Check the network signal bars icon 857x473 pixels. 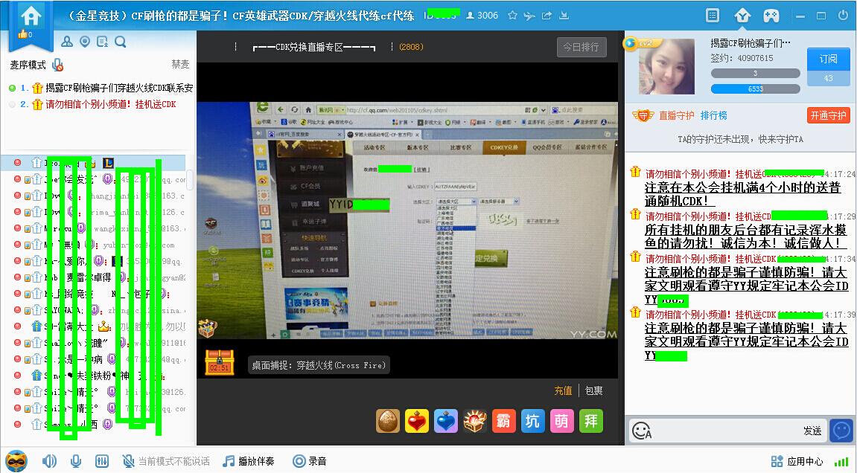pyautogui.click(x=841, y=462)
